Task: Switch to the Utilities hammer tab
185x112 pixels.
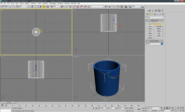Action: (x=162, y=11)
